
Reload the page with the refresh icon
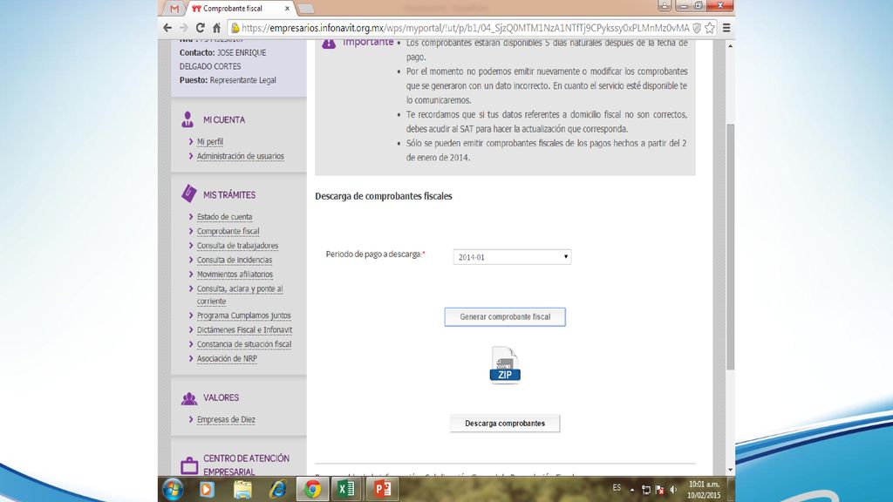coord(200,28)
